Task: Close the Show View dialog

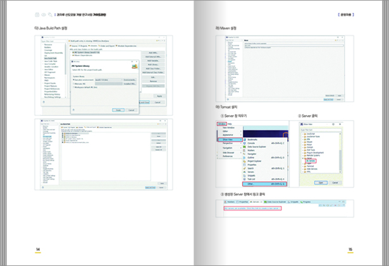Action: (340, 124)
